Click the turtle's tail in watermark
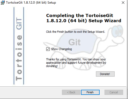The height and width of the screenshot is (99, 128). [48, 44]
